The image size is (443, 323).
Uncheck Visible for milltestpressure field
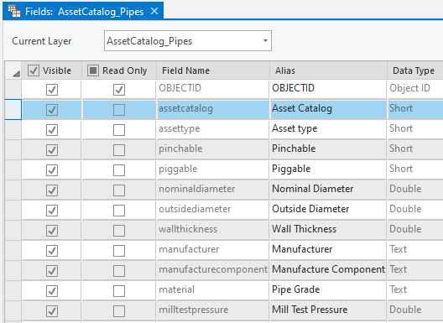(x=52, y=311)
